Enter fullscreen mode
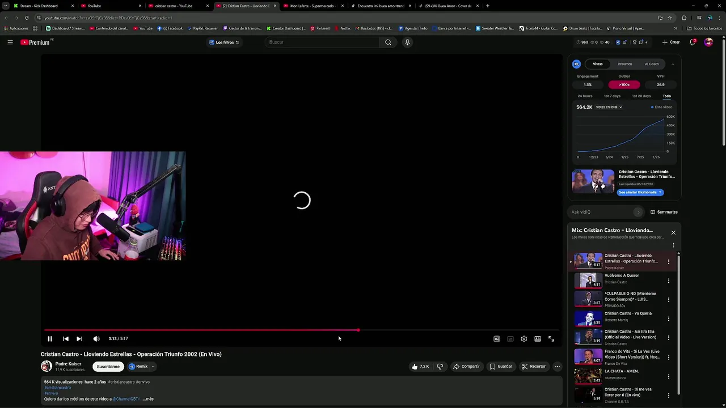The image size is (726, 408). [x=551, y=339]
